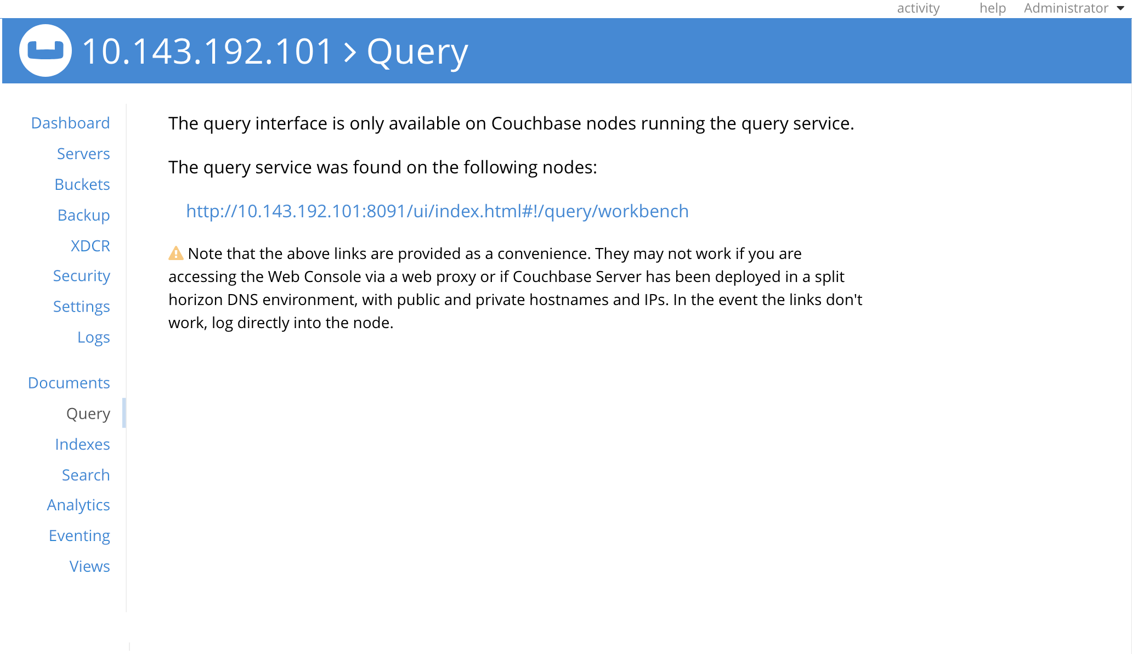
Task: Click the Settings navigation item
Action: [82, 306]
